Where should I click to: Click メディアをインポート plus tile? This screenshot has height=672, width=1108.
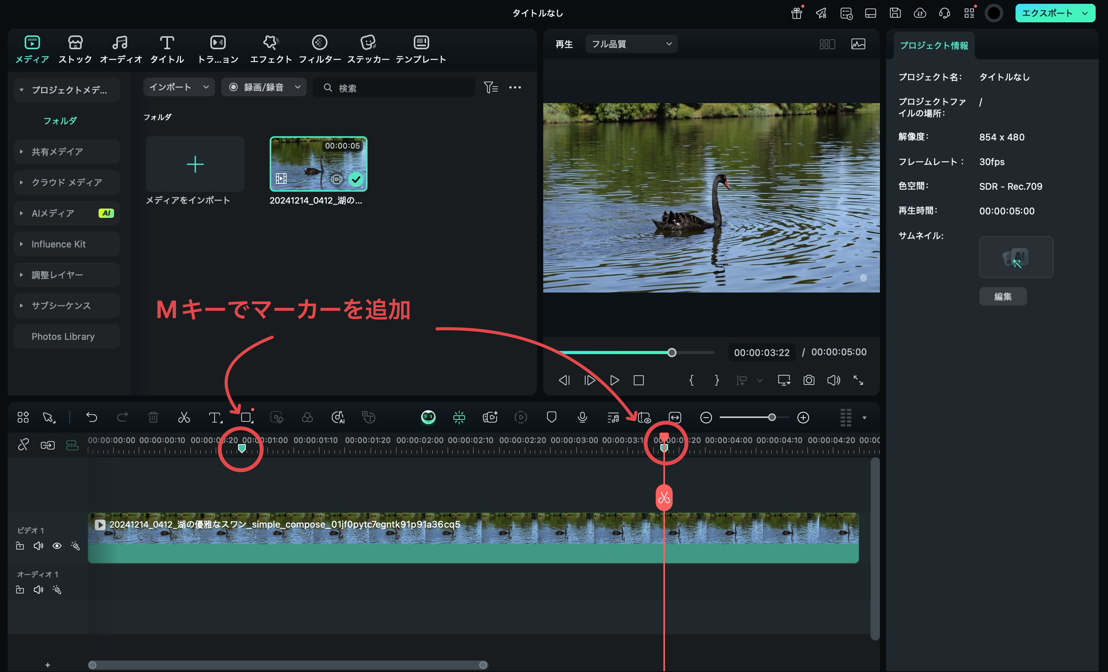(x=195, y=164)
